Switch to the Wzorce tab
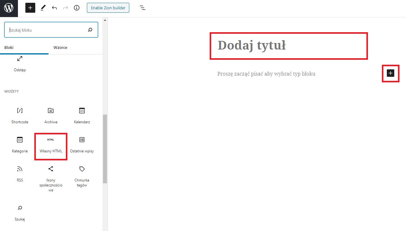This screenshot has height=231, width=406. click(60, 47)
